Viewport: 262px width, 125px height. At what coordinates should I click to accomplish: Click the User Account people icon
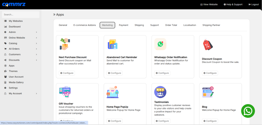[x=5, y=77]
